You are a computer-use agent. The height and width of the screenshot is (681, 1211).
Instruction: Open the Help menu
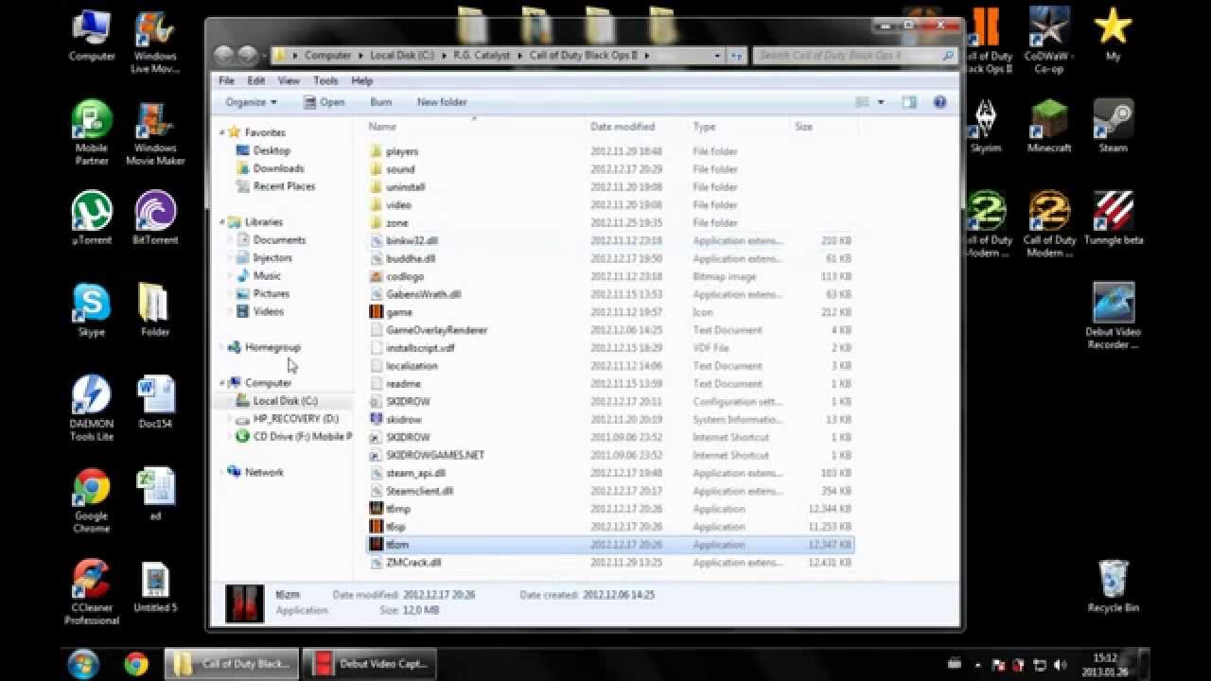click(362, 81)
